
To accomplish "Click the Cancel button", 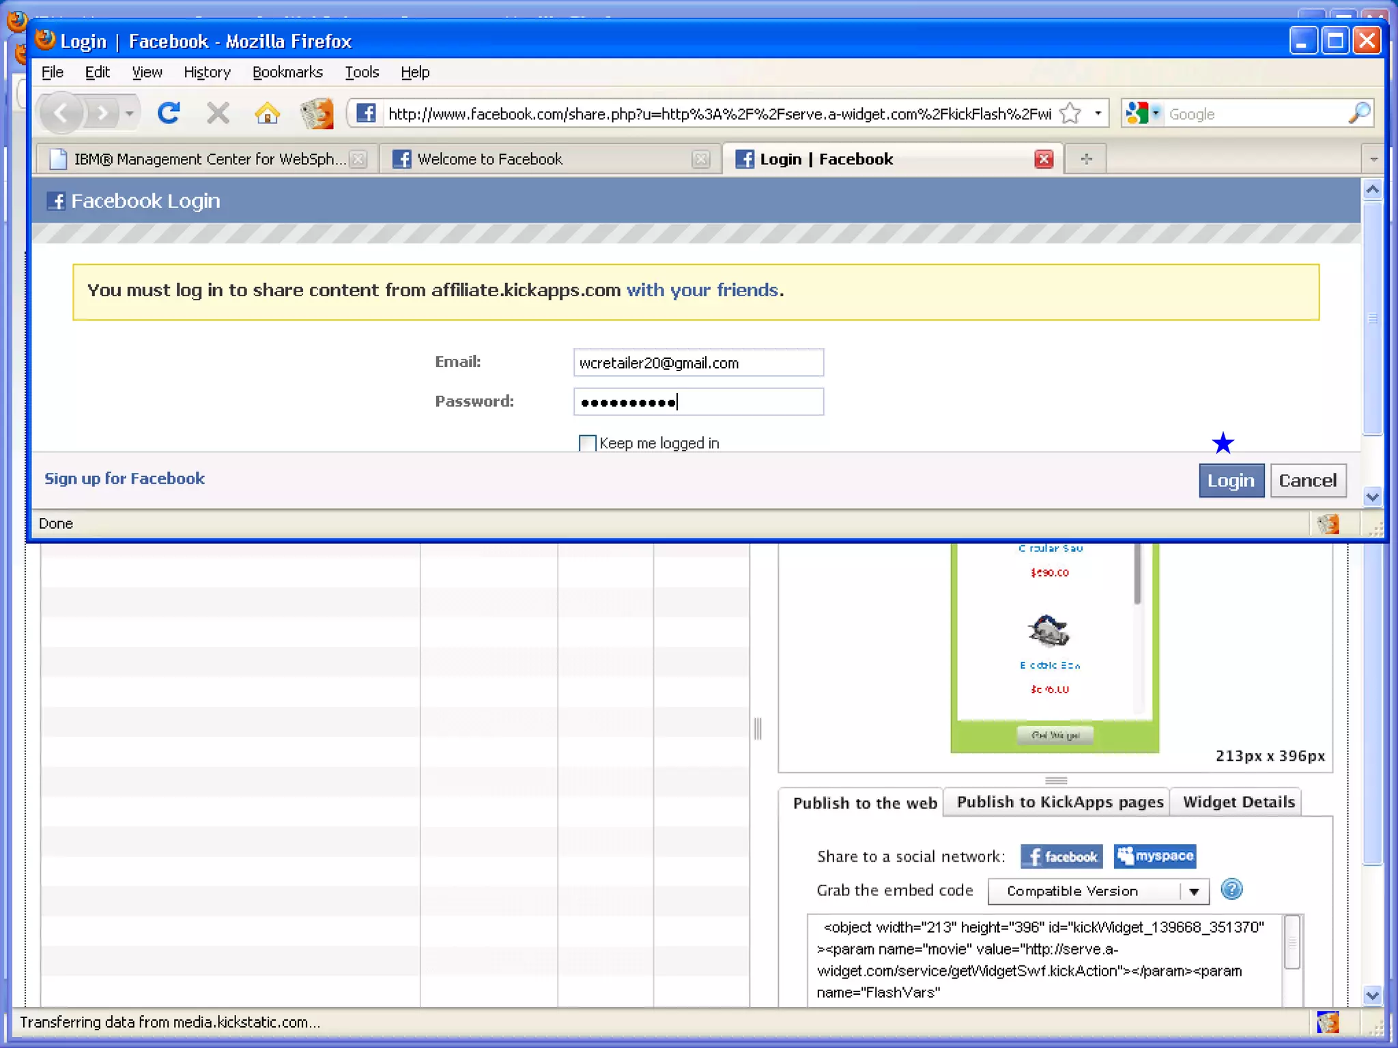I will click(1307, 481).
